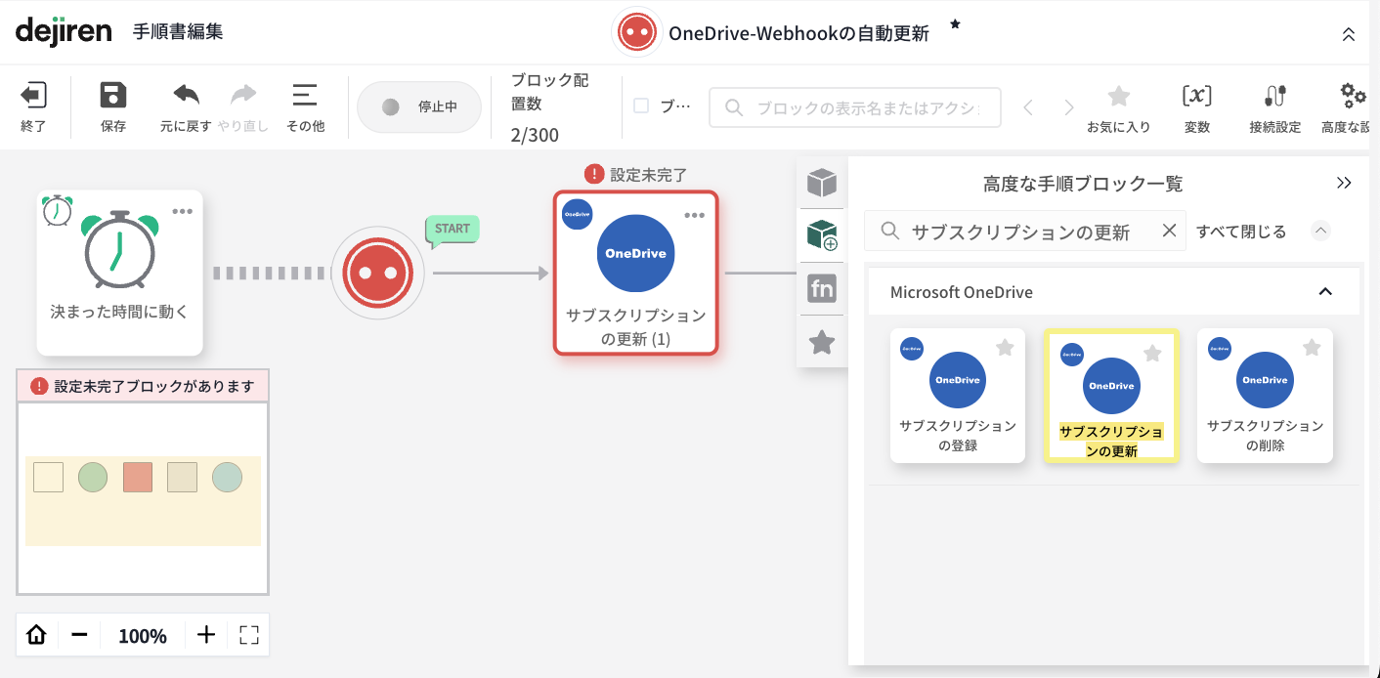Viewport: 1380px width, 678px height.
Task: Go to previous search result arrow
Action: (x=1028, y=107)
